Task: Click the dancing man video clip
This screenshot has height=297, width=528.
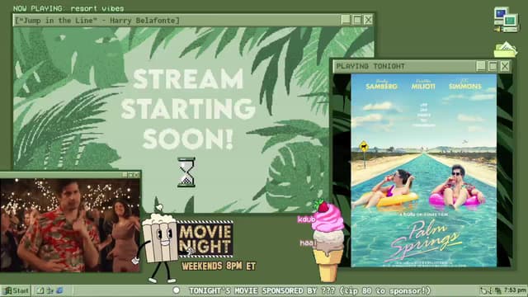Action: tap(70, 225)
